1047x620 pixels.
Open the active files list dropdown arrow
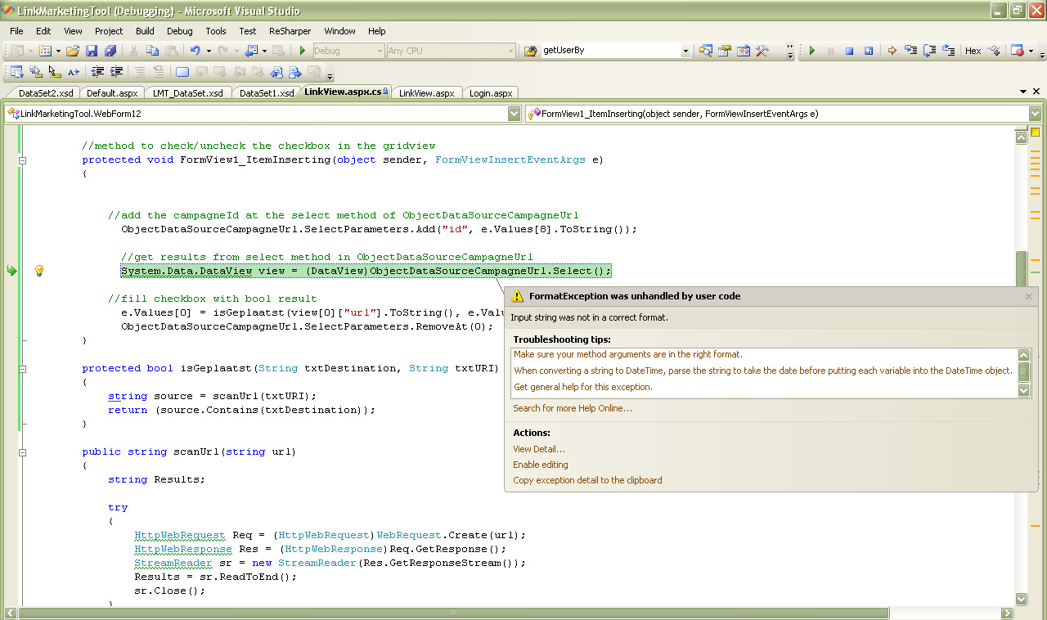point(1023,92)
